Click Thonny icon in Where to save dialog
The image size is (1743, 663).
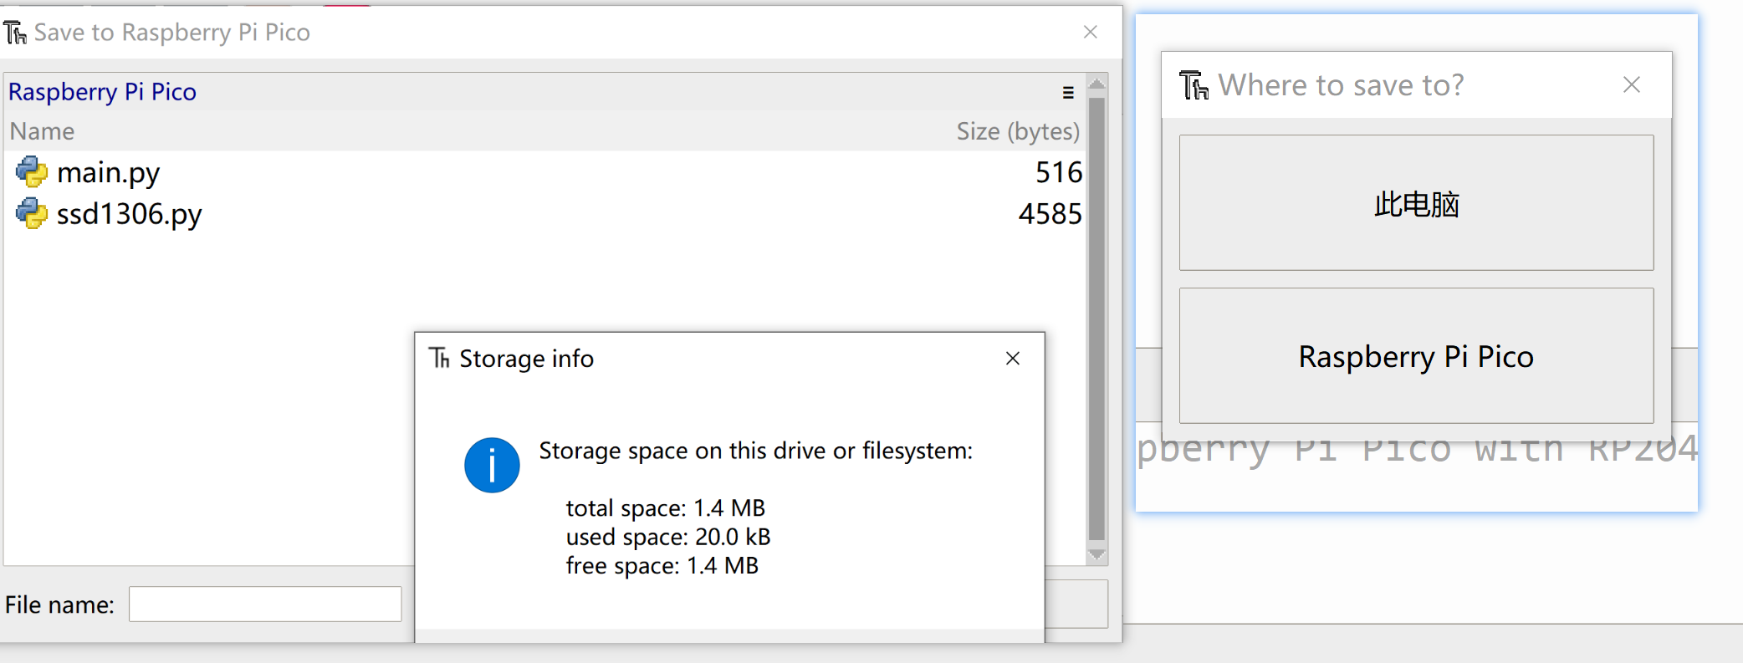[1194, 85]
